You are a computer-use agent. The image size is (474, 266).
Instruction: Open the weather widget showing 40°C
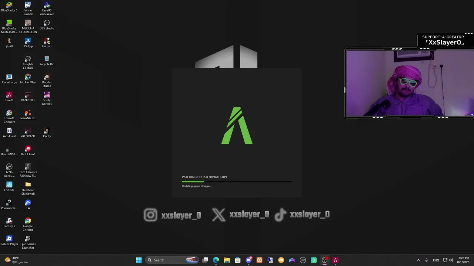[17, 260]
